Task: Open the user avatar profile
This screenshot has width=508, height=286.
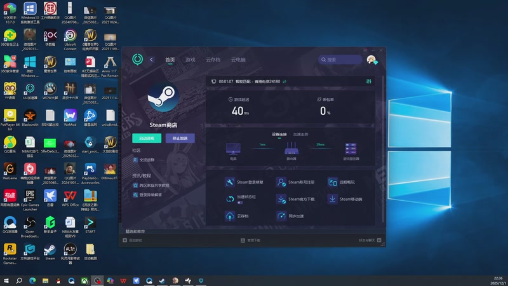Action: click(371, 60)
